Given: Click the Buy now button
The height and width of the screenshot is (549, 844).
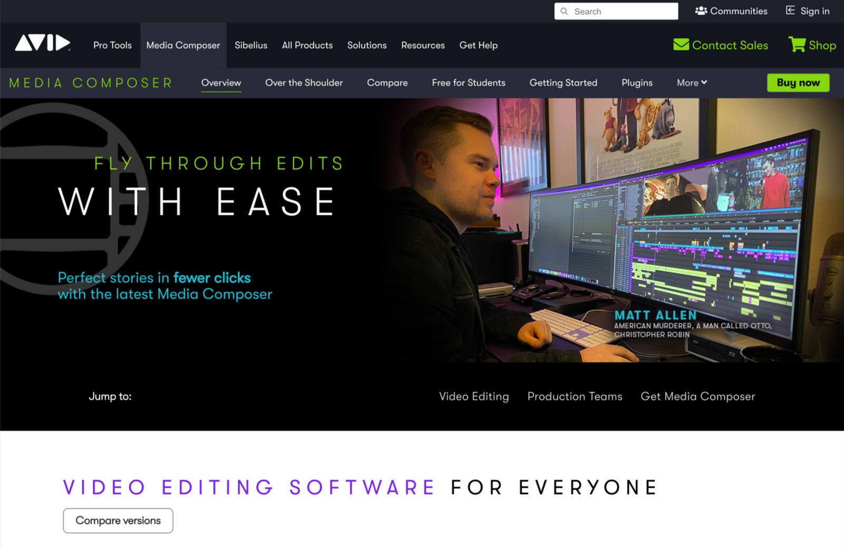Looking at the screenshot, I should pyautogui.click(x=798, y=82).
